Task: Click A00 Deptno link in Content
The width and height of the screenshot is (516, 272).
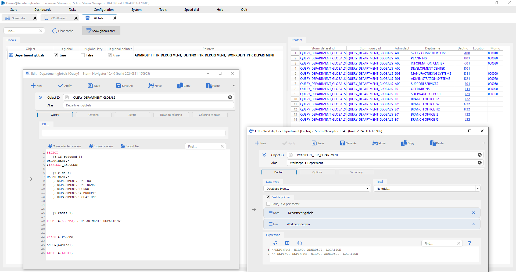Action: point(467,53)
